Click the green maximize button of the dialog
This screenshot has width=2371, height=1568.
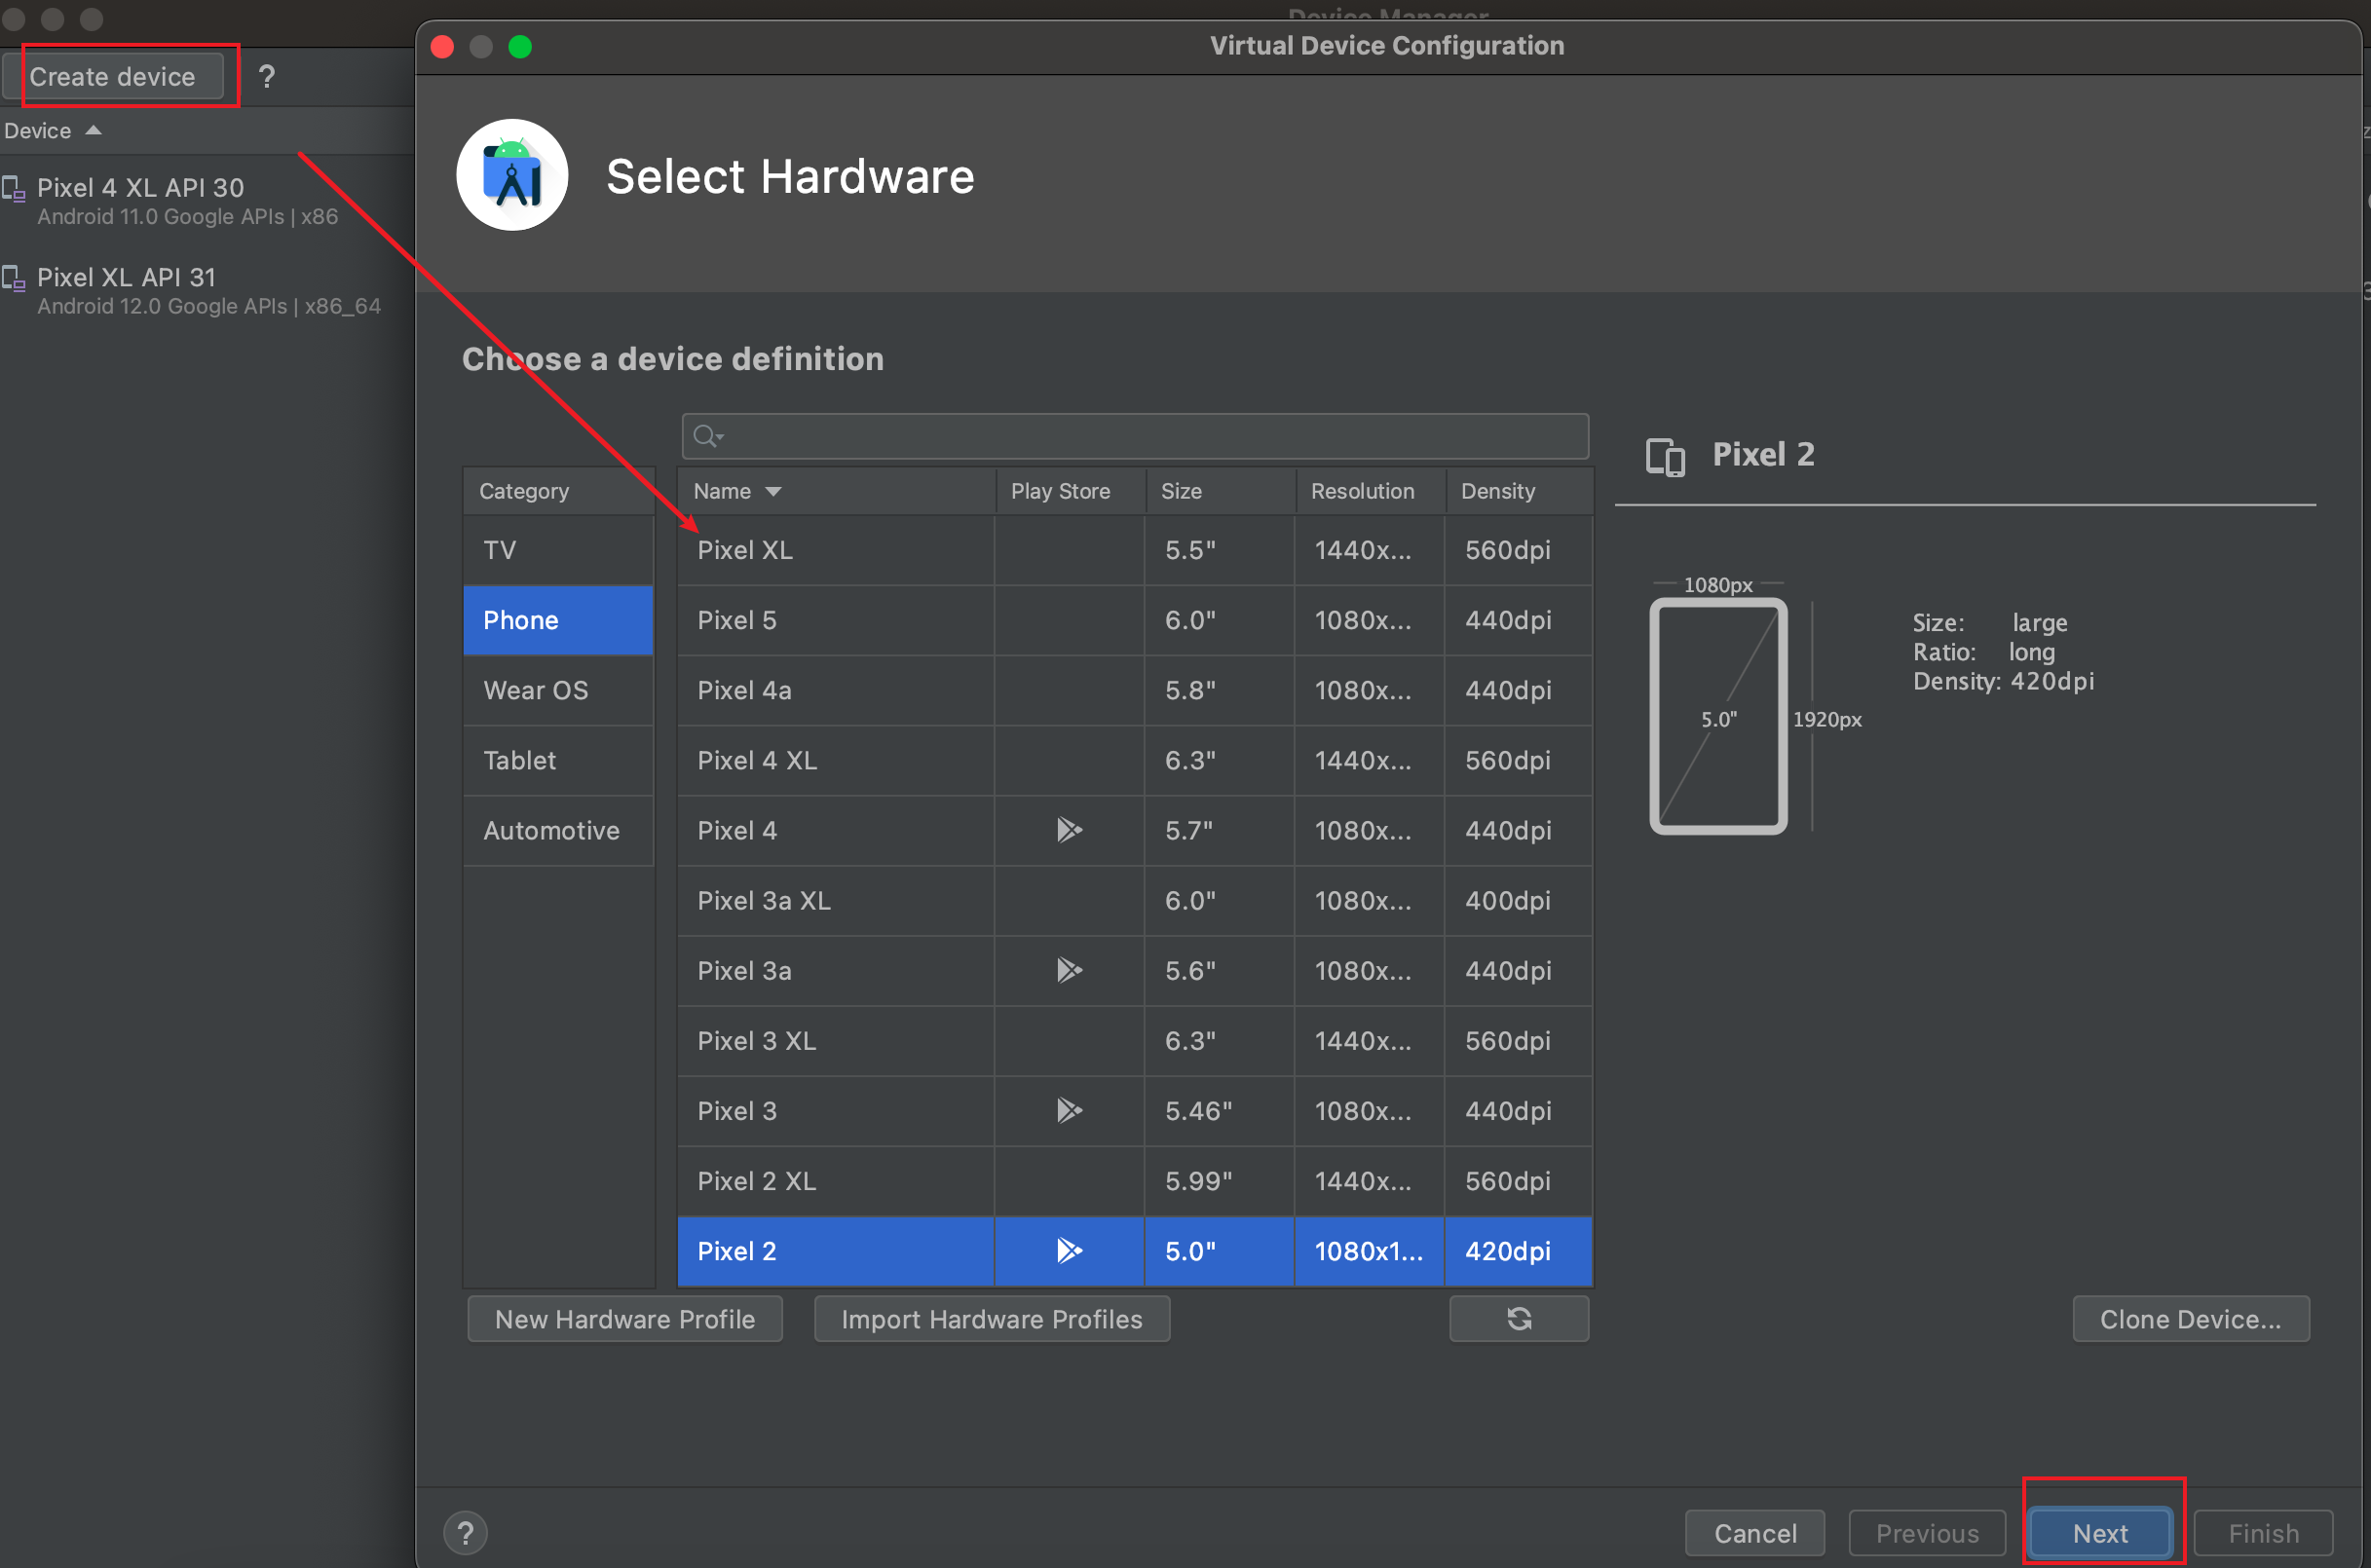[520, 47]
